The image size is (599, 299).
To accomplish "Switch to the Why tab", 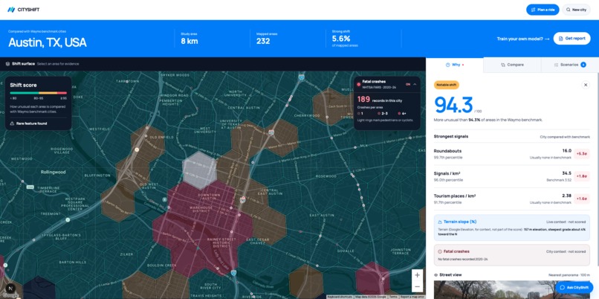I will coord(455,65).
